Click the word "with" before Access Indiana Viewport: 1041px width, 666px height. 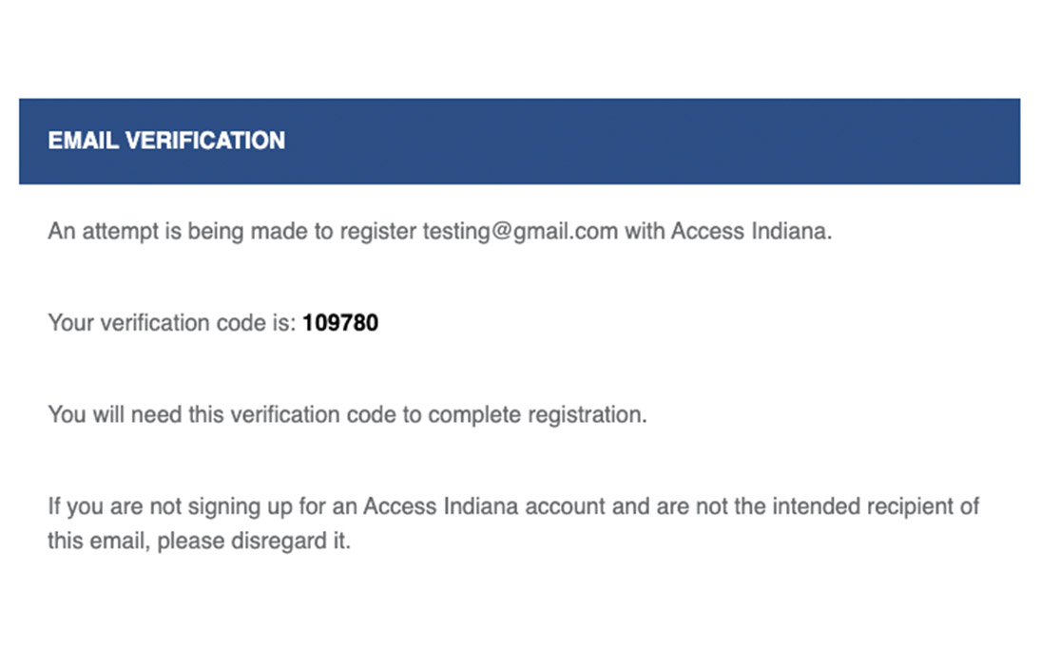pyautogui.click(x=645, y=231)
